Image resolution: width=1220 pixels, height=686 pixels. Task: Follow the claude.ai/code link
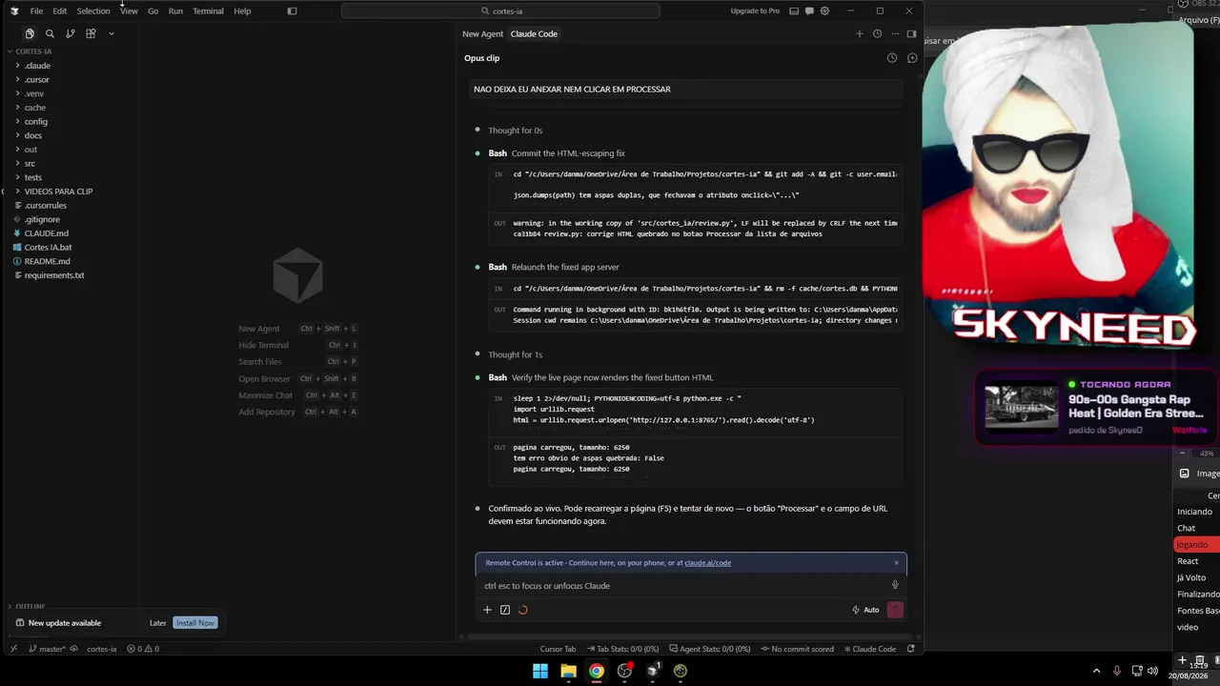(707, 563)
